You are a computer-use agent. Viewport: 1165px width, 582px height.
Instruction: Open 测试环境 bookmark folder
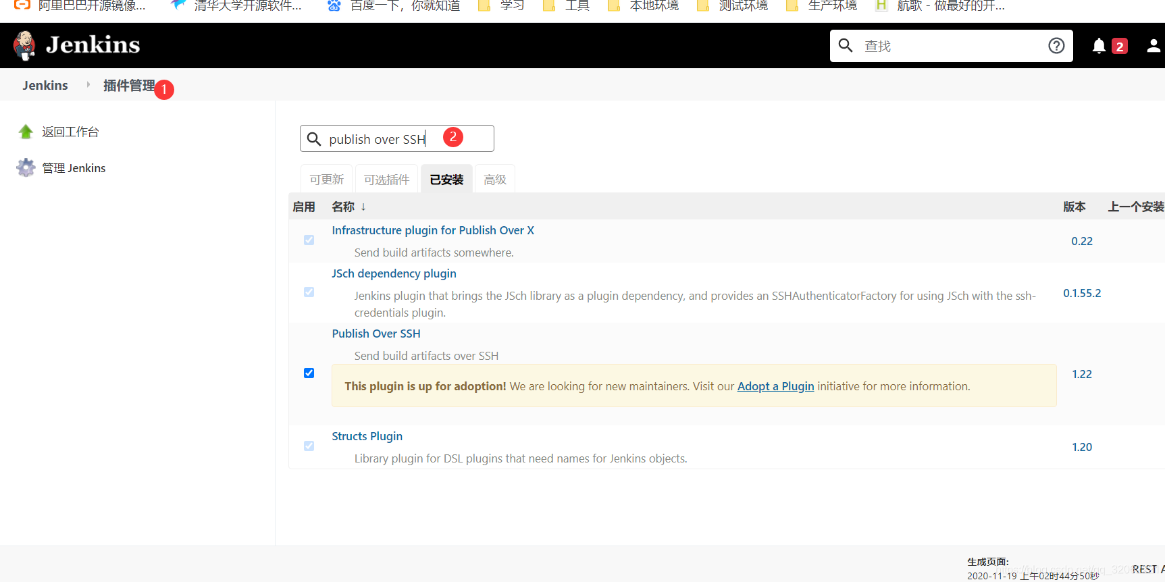(732, 6)
